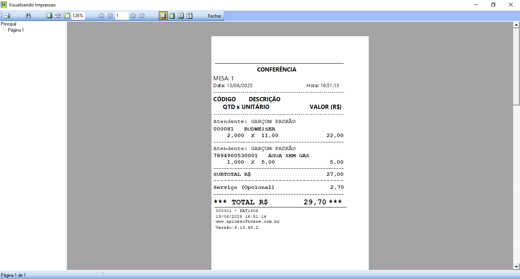The image size is (520, 279).
Task: Click the toolbar grip handle at left edge
Action: [x=2, y=16]
